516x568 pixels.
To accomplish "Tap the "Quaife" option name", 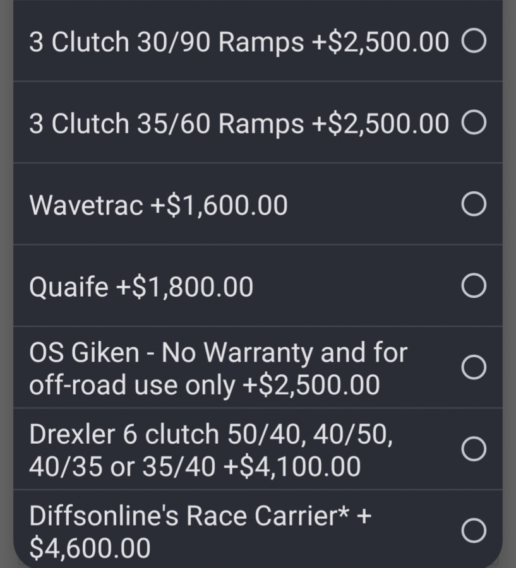I will pos(68,287).
